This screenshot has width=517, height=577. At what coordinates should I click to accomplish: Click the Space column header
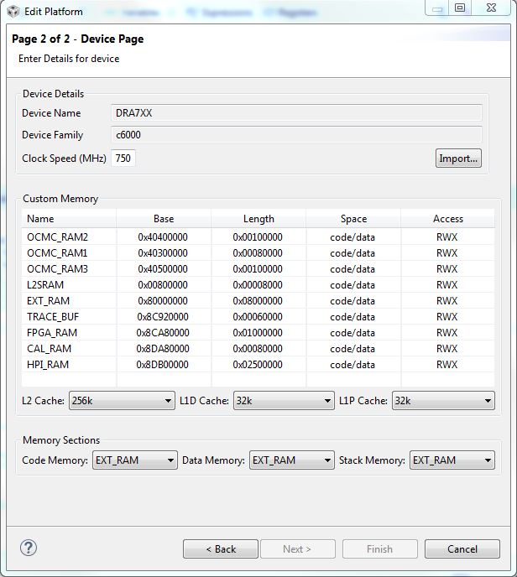pos(353,219)
